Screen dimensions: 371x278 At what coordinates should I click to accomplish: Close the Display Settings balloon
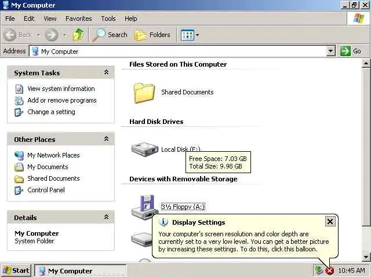(x=330, y=221)
